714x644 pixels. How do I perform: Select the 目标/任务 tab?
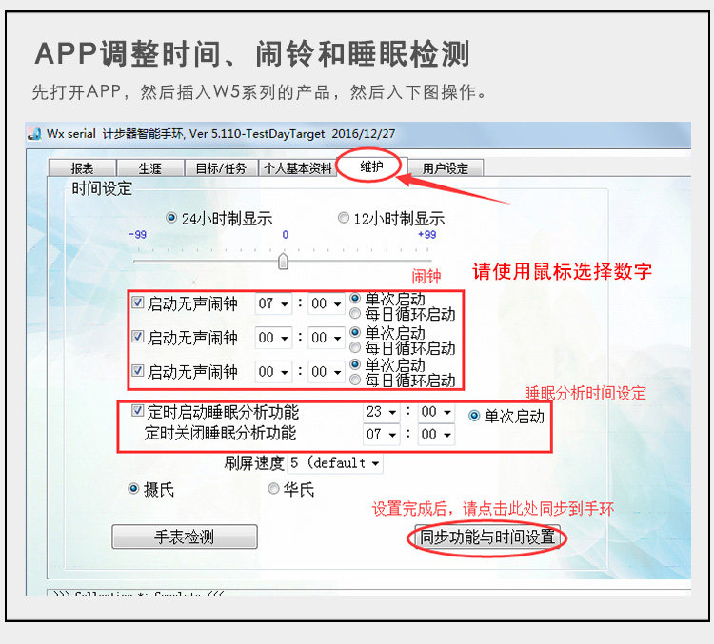coord(221,168)
